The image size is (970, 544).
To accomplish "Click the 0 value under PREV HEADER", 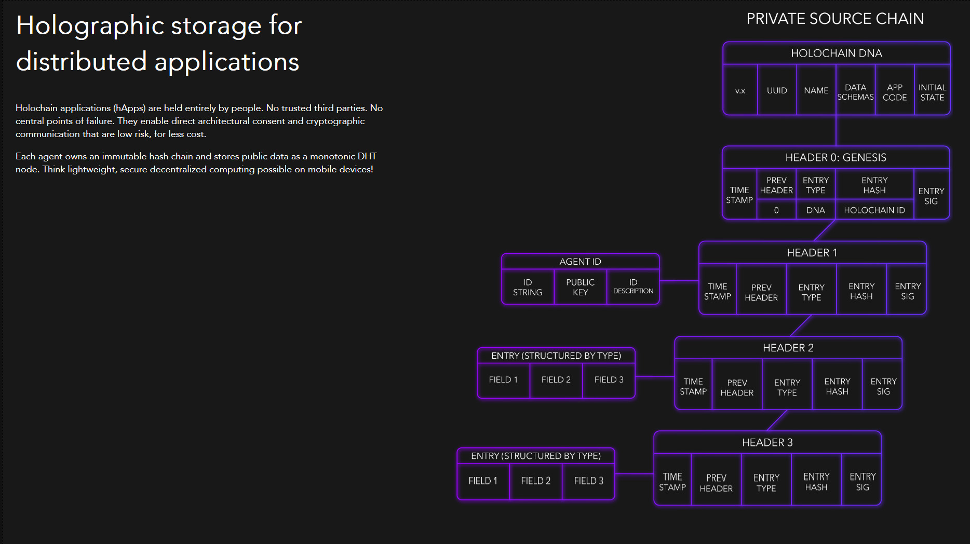I will coord(776,210).
